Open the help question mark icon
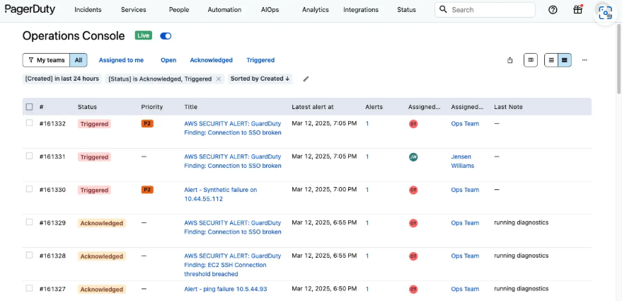 553,10
